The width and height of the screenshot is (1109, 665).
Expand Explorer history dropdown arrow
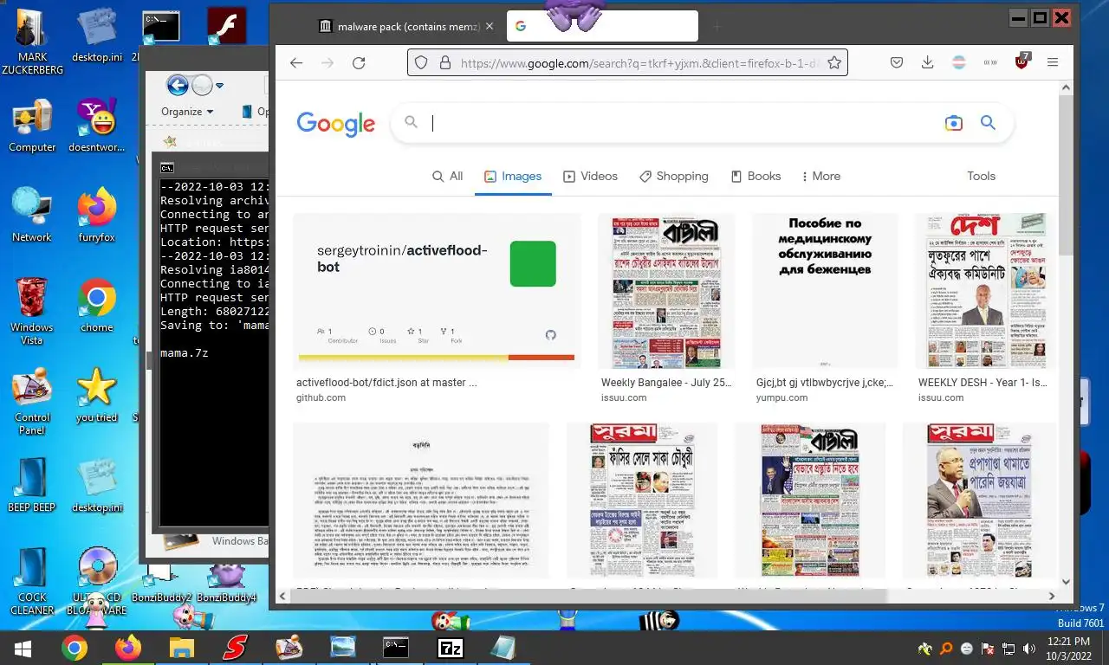coord(220,86)
